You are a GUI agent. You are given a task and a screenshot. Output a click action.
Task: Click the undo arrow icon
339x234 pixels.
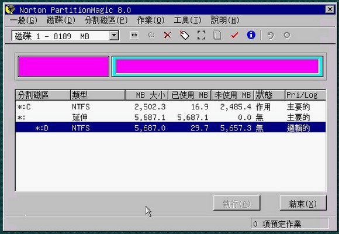tap(271, 35)
